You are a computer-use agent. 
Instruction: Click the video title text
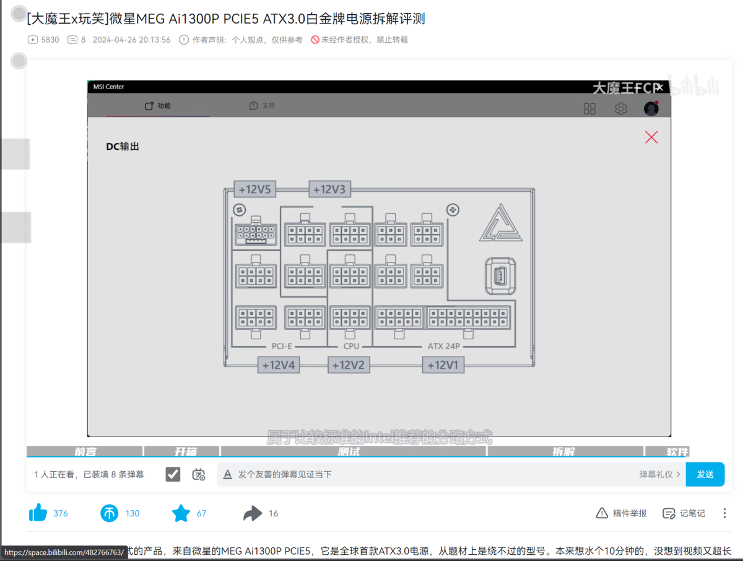click(226, 19)
